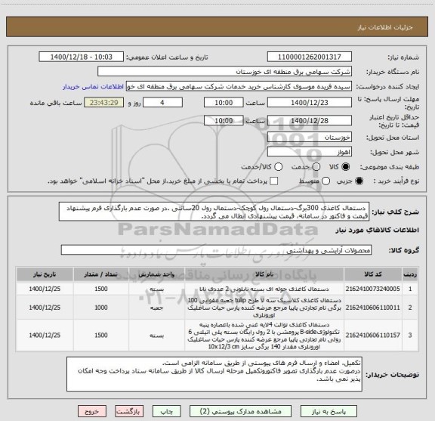Click the buyer organization name field
The width and height of the screenshot is (435, 421).
(x=225, y=72)
